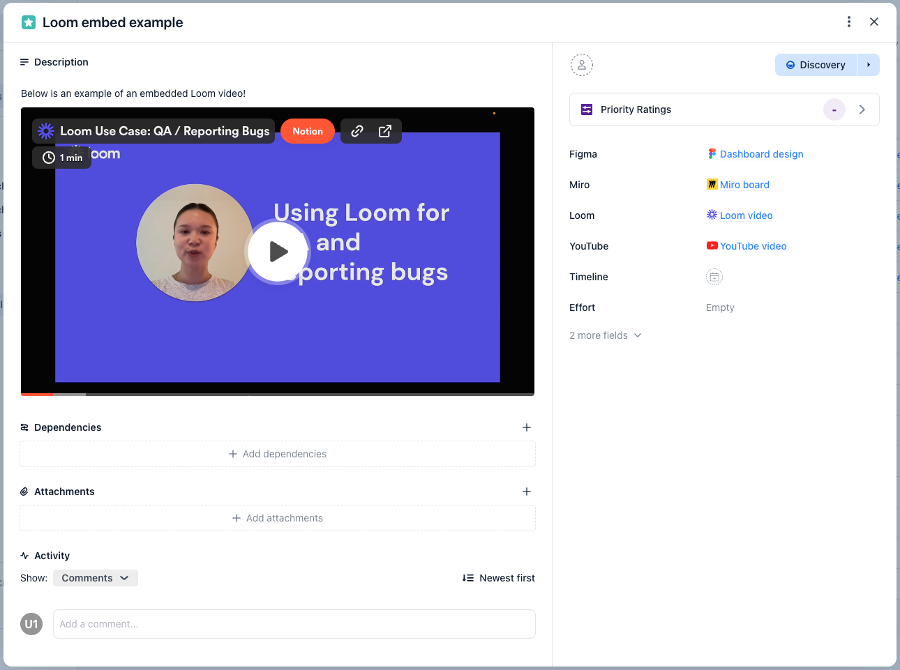900x670 pixels.
Task: Click the Add attachments button
Action: coord(278,518)
